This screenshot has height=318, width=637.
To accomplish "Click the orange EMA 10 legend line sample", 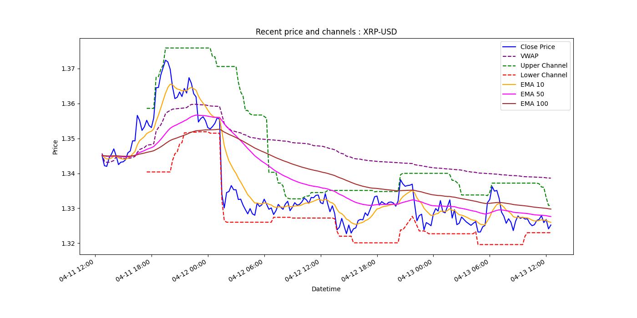I will [x=510, y=85].
